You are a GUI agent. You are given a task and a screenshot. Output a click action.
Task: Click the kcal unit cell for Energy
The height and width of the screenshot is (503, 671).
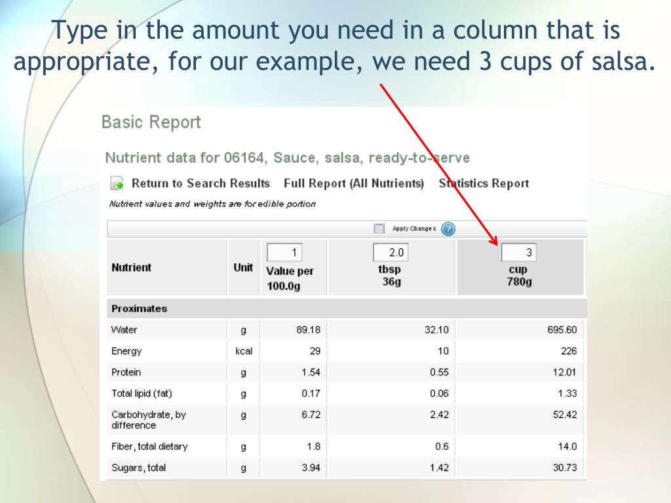[244, 351]
